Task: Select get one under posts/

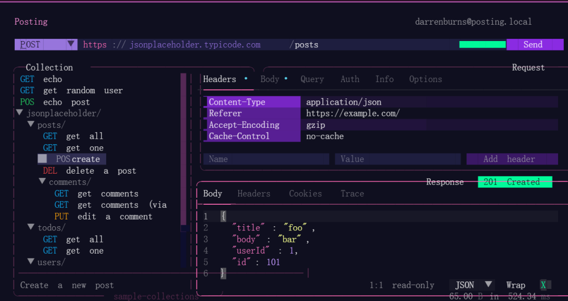Action: tap(73, 147)
